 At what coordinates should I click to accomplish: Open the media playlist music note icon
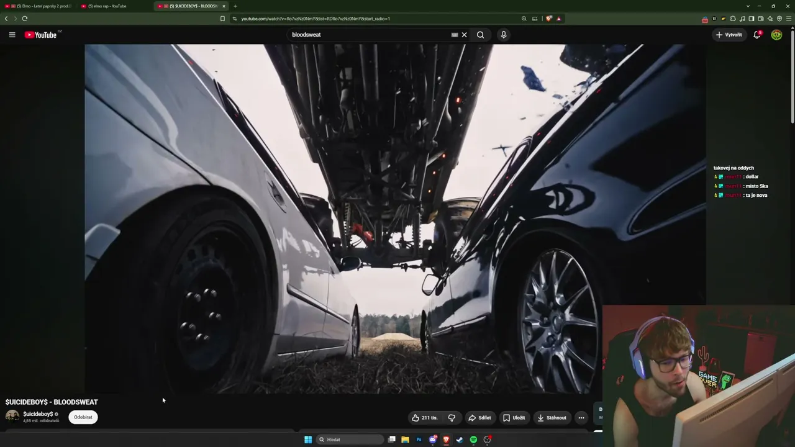pos(743,19)
